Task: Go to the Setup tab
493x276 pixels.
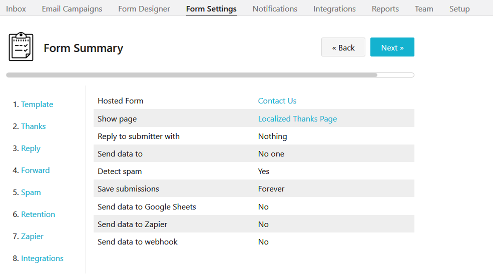Action: (x=459, y=9)
